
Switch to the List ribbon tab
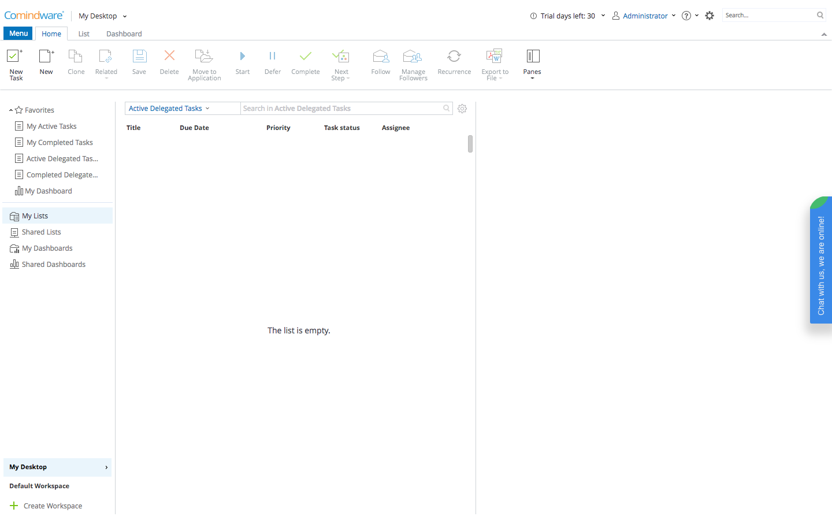tap(84, 34)
